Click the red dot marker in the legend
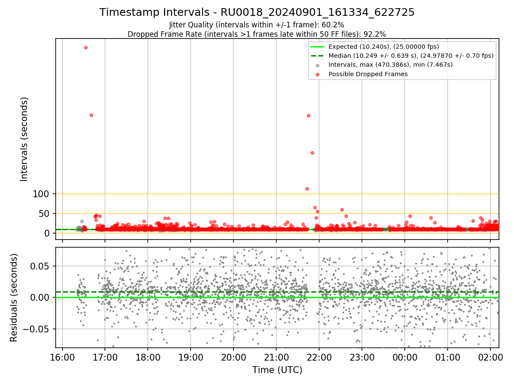 (x=317, y=74)
